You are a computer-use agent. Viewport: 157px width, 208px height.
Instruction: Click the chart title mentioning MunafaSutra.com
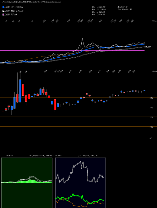(32, 2)
